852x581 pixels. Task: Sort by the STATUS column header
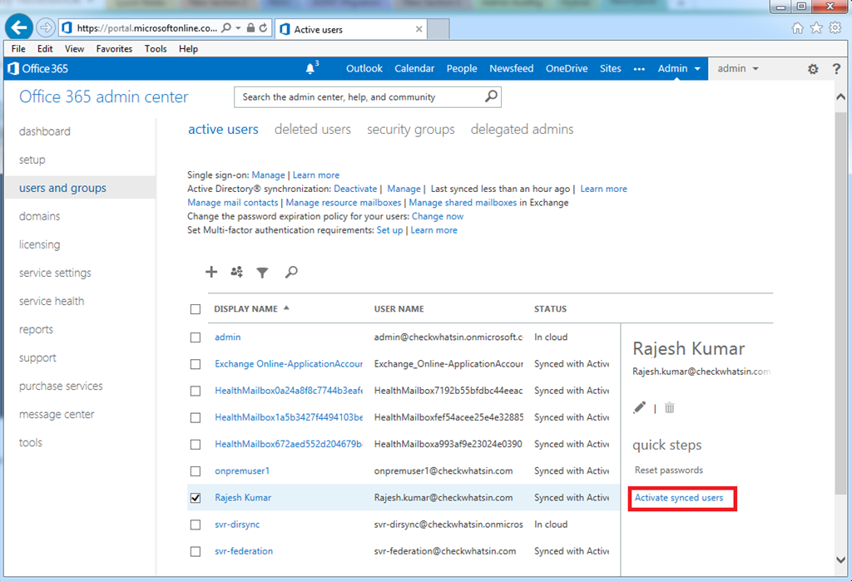(550, 308)
